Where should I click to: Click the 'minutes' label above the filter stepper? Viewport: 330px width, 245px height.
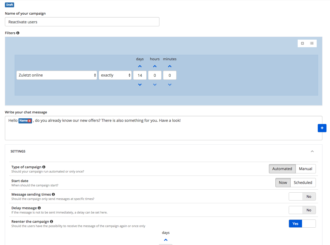(170, 59)
